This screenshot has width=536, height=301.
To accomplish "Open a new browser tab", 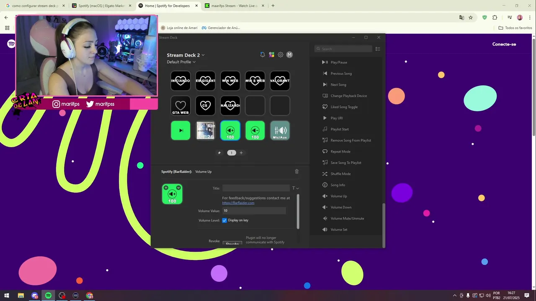I will coord(273,6).
